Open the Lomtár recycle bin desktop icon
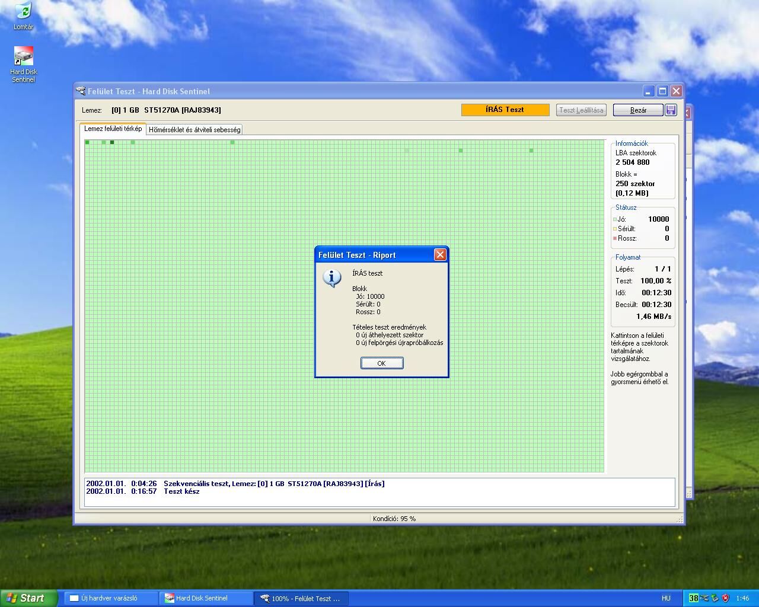The width and height of the screenshot is (759, 607). (x=23, y=16)
